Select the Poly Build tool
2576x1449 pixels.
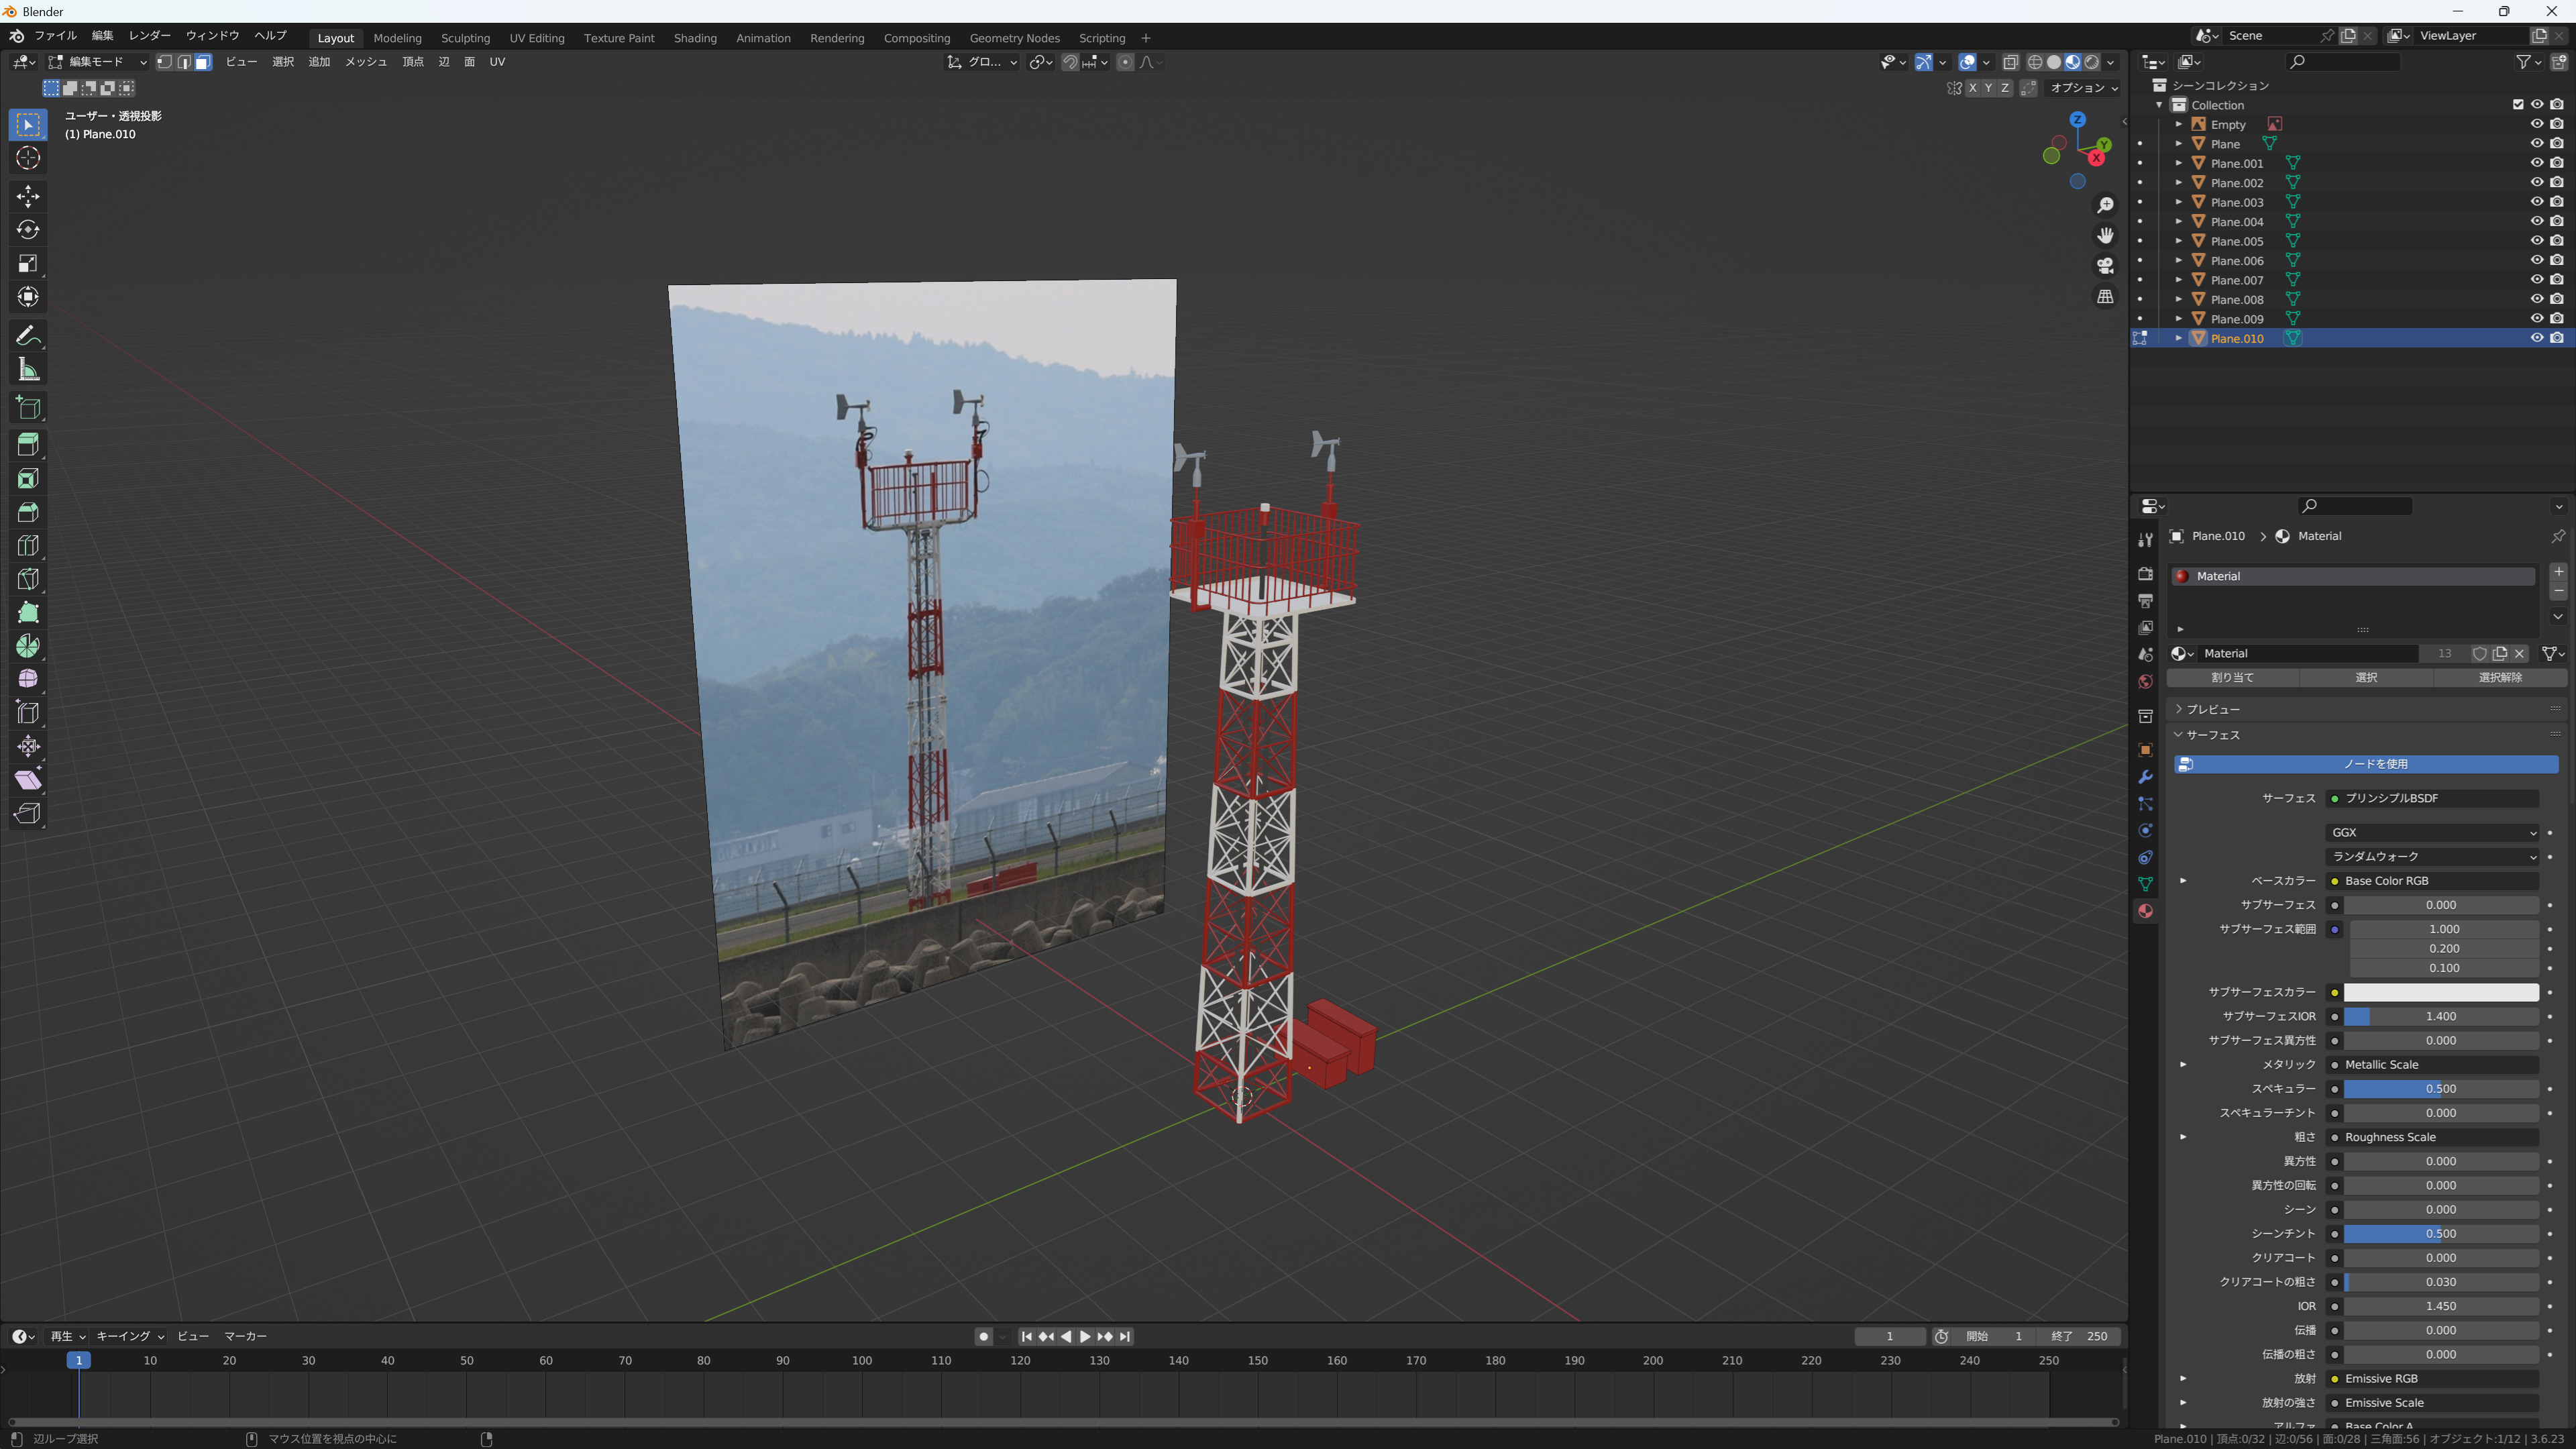coord(28,613)
